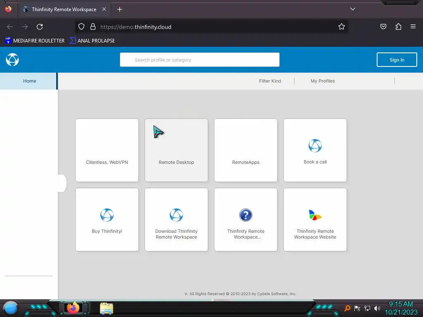
Task: Expand the list all tabs chevron
Action: (353, 9)
